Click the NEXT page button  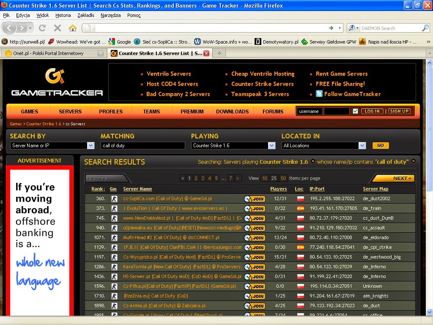coord(394,178)
